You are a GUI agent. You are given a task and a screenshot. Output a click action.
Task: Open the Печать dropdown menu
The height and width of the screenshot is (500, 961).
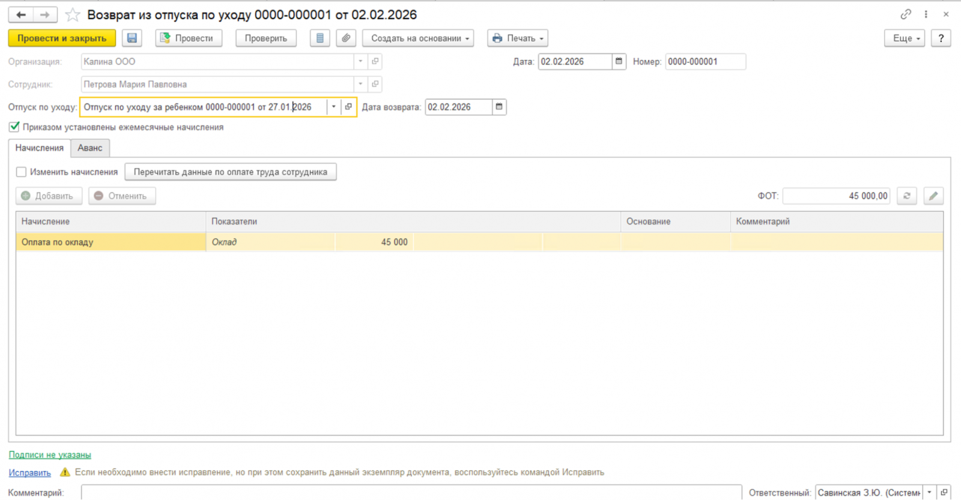coord(518,38)
